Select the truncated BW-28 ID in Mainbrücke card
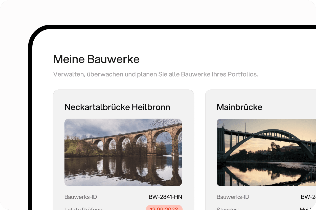Viewport: 316px width, 210px height. (308, 197)
